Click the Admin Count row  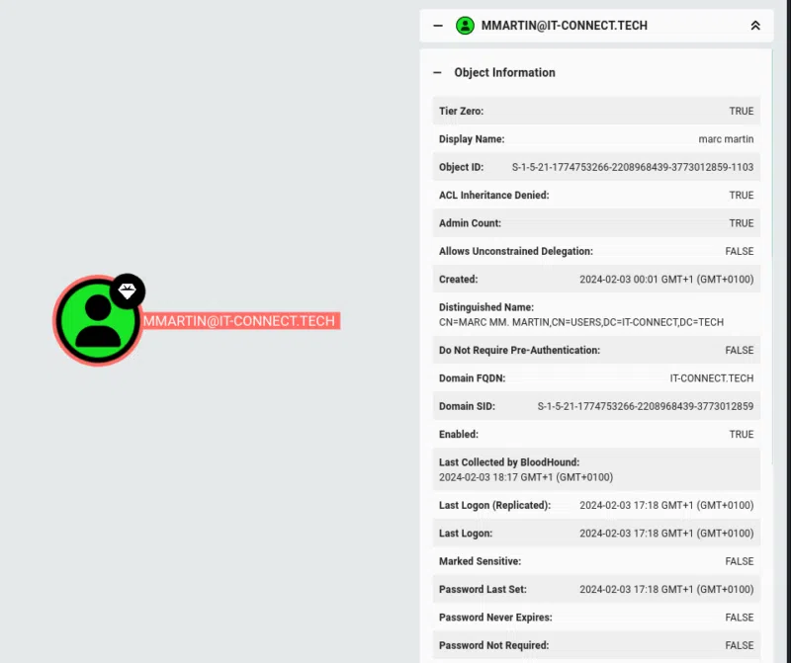(596, 223)
